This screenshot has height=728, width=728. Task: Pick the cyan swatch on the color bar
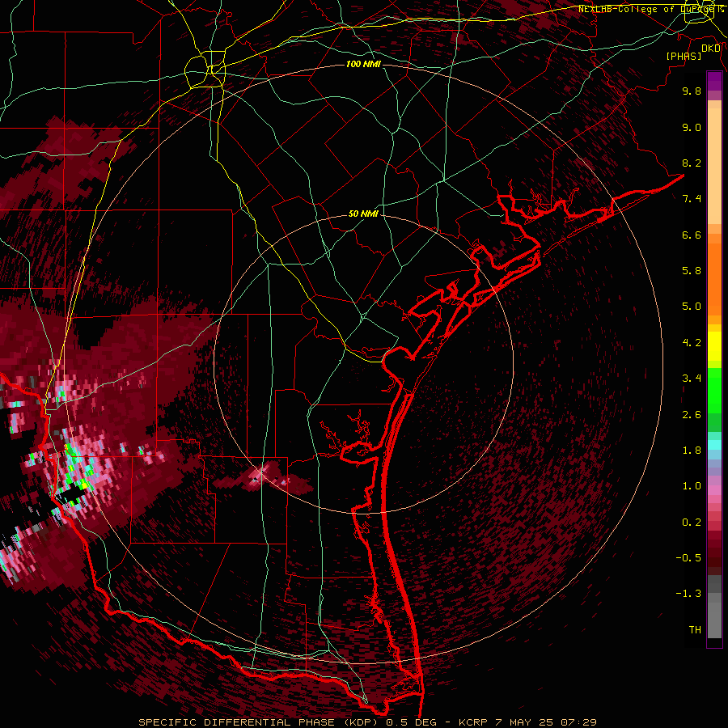point(714,445)
